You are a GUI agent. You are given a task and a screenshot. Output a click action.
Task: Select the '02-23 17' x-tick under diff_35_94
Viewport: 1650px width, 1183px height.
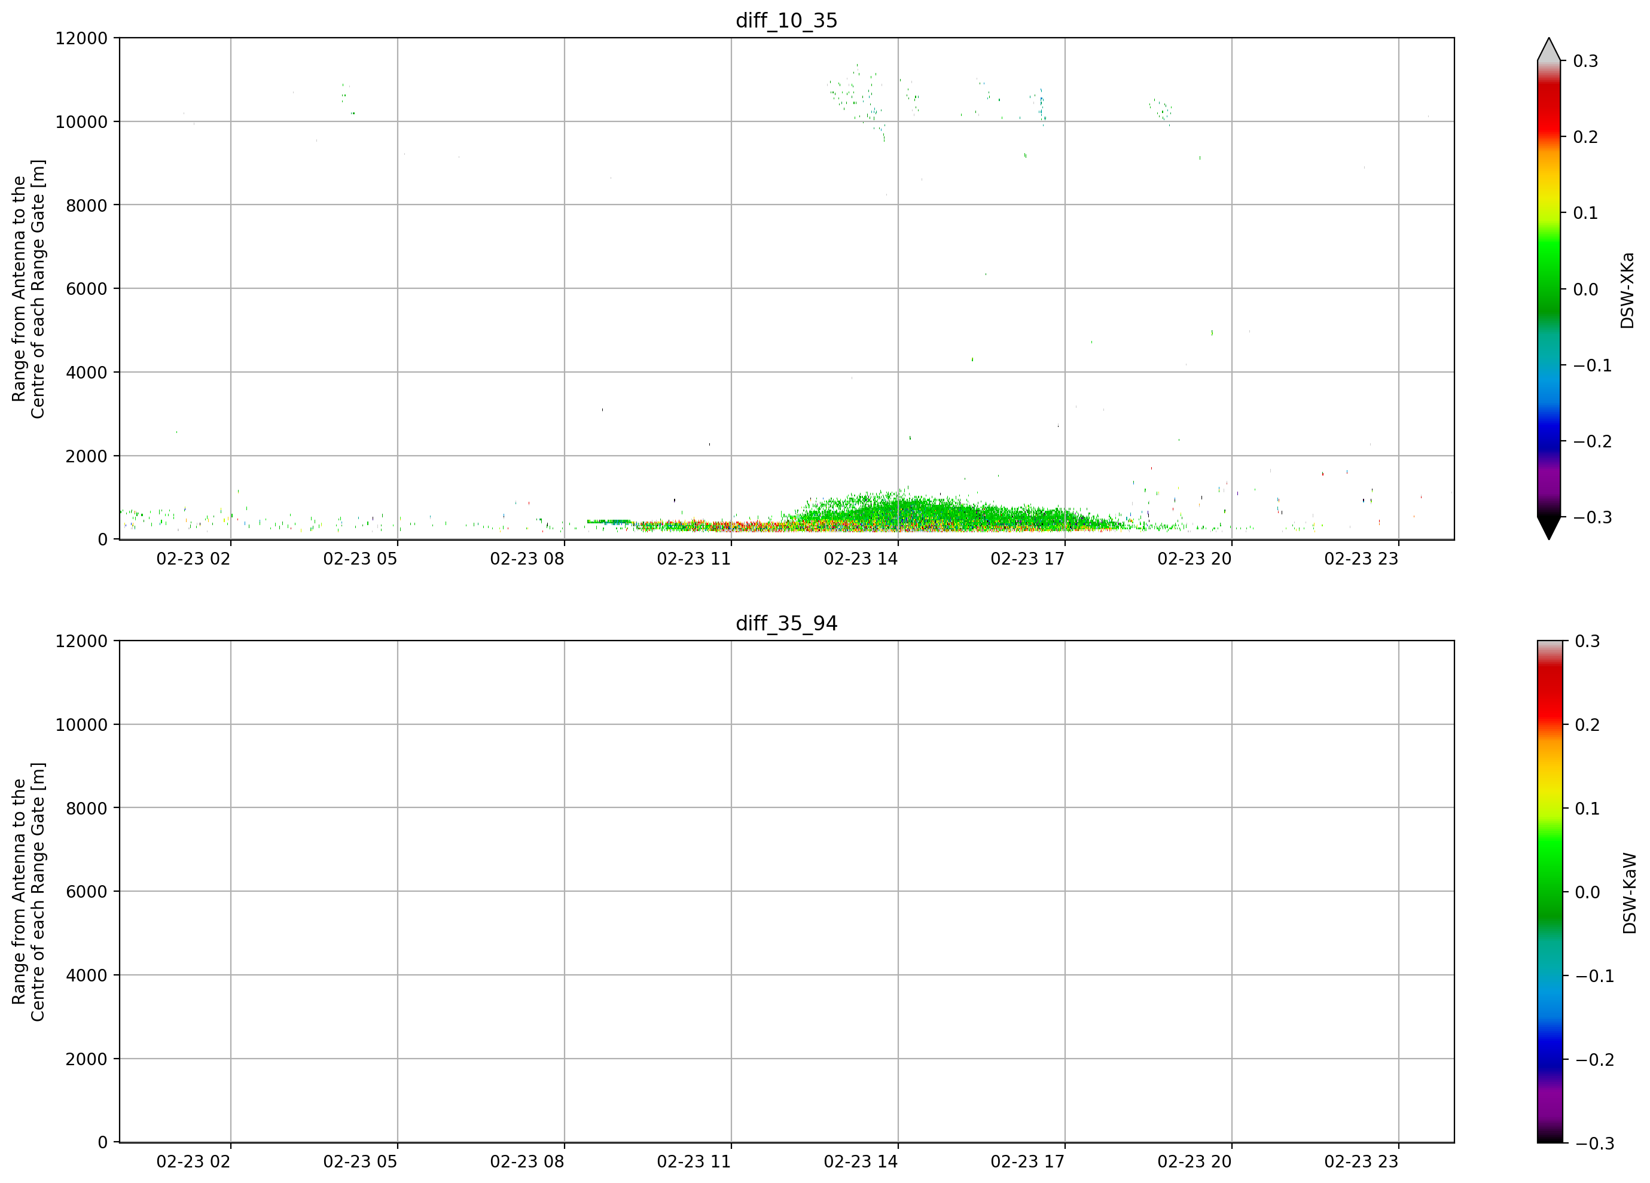pos(1028,1162)
